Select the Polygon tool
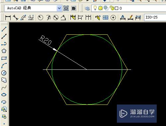The image size is (166, 126). 4,51
